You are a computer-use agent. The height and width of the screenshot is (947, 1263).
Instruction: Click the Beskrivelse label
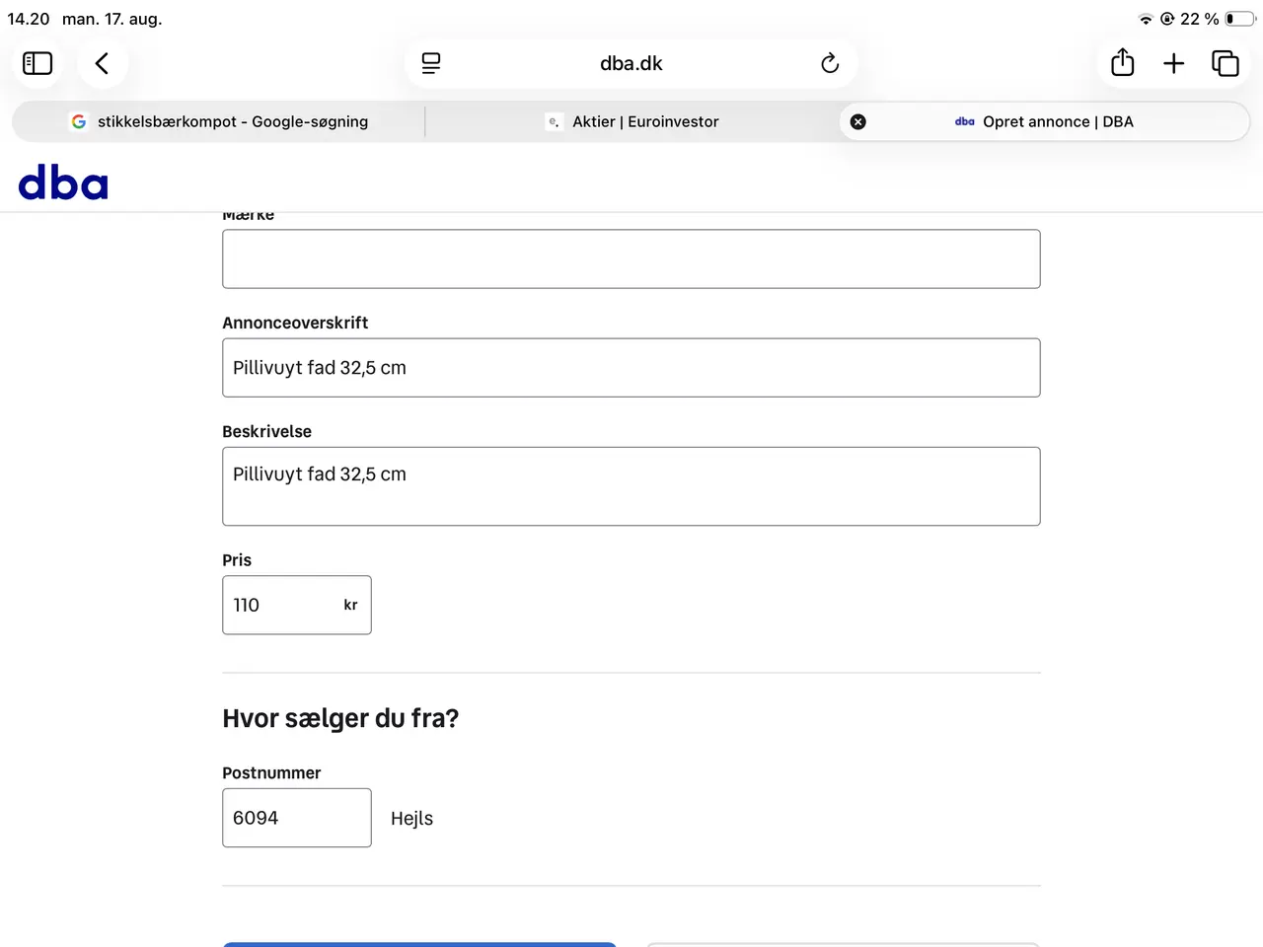coord(266,431)
